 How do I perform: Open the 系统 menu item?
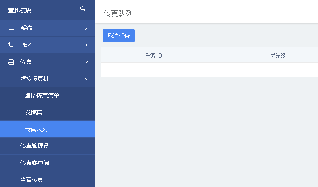pos(47,28)
